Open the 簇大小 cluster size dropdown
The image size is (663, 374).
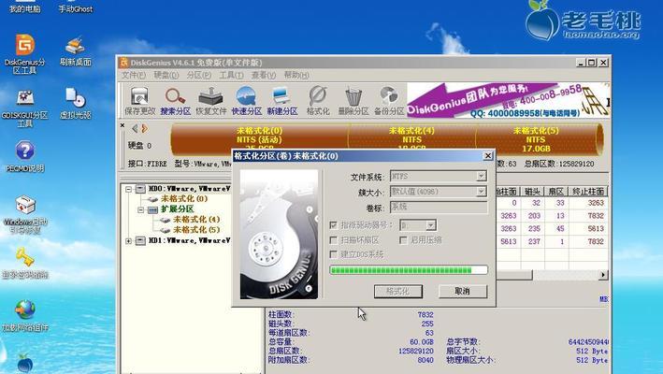point(482,192)
